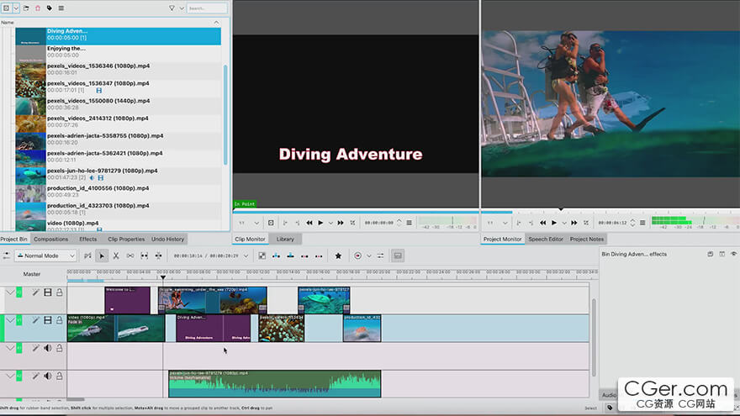Rewind in the Project Monitor
The height and width of the screenshot is (416, 740).
(542, 223)
